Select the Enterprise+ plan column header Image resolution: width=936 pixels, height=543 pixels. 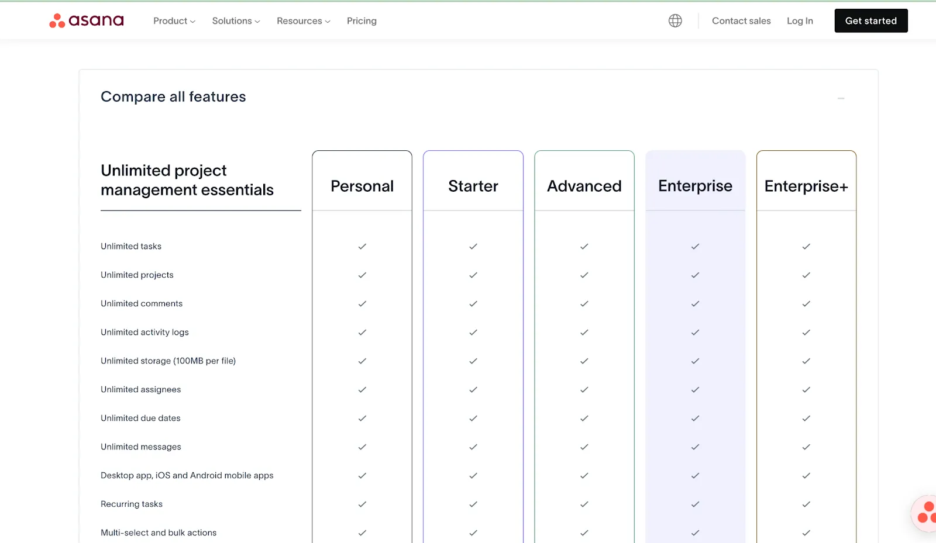[806, 186]
